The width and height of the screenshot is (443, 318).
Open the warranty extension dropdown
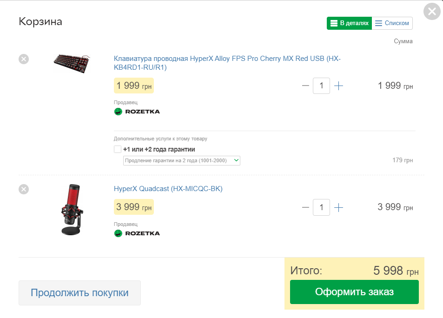point(181,160)
